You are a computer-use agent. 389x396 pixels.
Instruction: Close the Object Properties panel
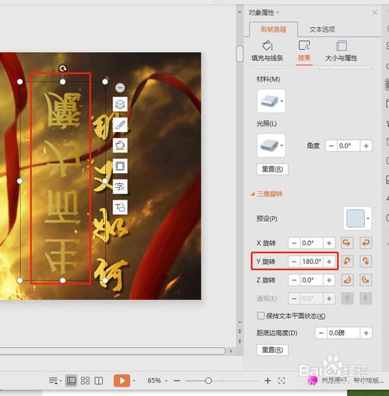(375, 12)
